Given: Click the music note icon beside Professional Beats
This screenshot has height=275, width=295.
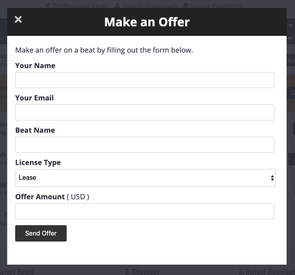Looking at the screenshot, I should (x=48, y=6).
